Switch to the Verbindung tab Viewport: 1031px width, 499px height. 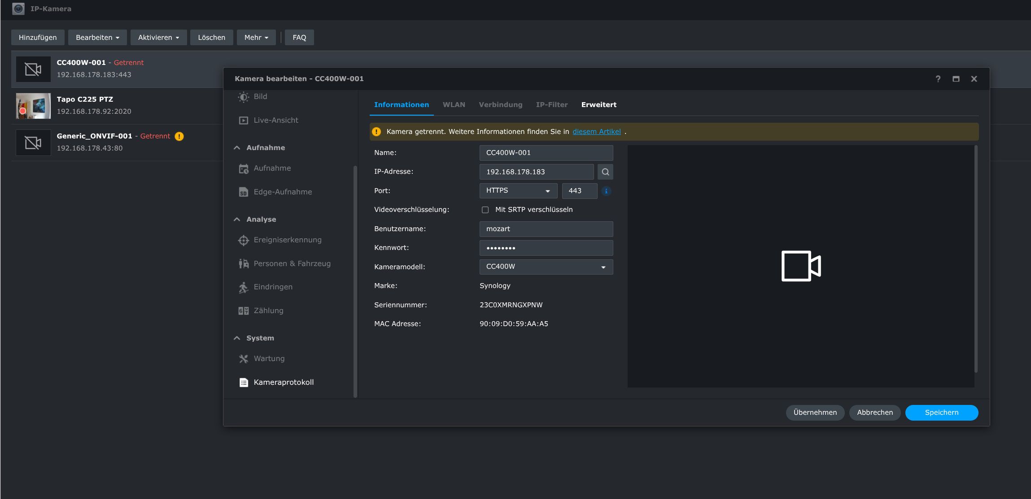coord(500,105)
